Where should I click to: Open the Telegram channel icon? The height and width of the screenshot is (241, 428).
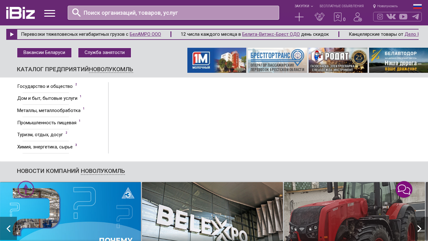point(415,17)
